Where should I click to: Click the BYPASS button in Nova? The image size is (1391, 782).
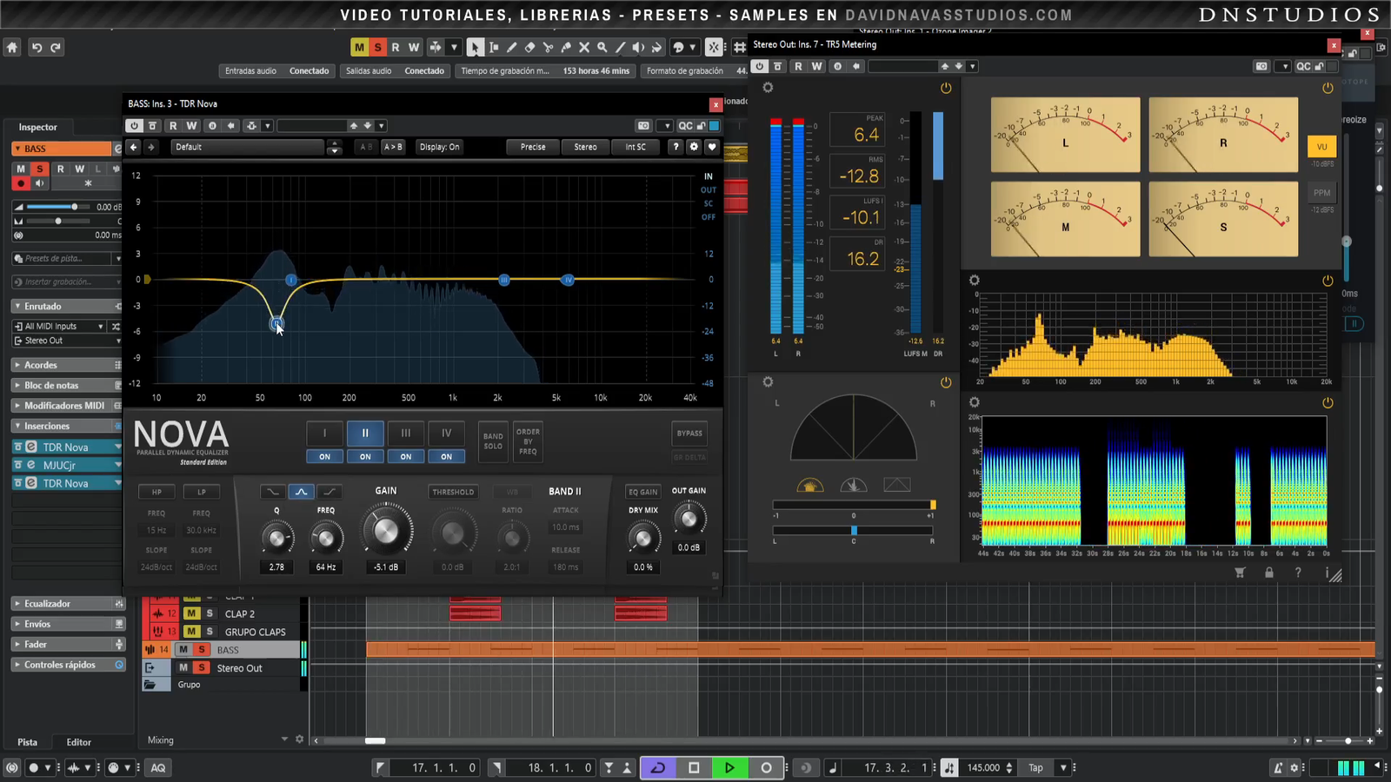tap(689, 433)
